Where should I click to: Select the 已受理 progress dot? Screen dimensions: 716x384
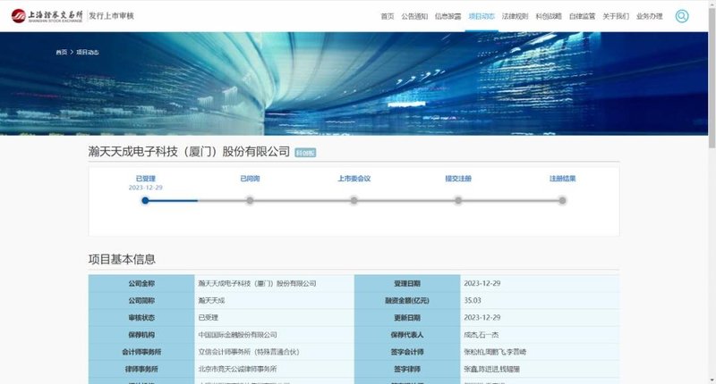[x=145, y=200]
